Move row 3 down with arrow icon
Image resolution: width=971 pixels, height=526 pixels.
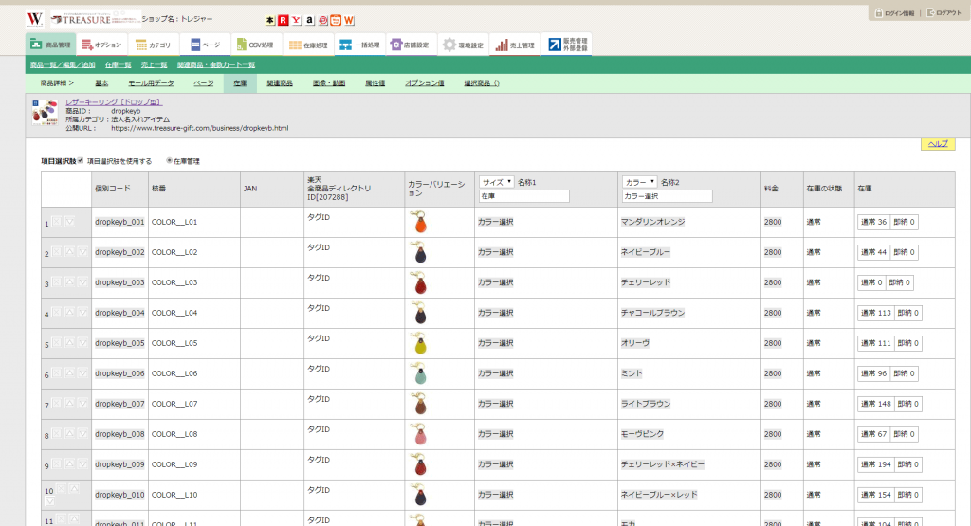coord(82,282)
